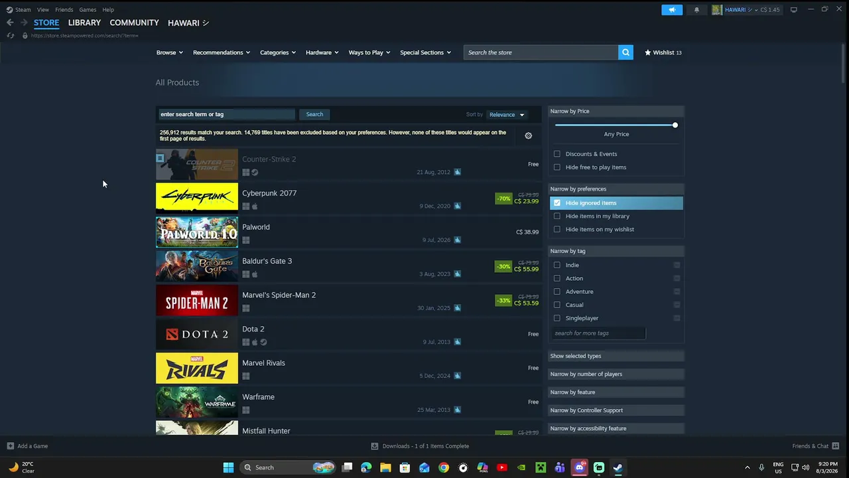Click the Downloads status icon

point(375,446)
